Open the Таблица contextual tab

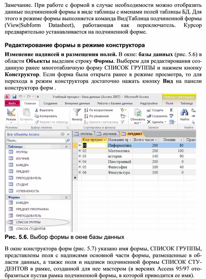coord(186,103)
